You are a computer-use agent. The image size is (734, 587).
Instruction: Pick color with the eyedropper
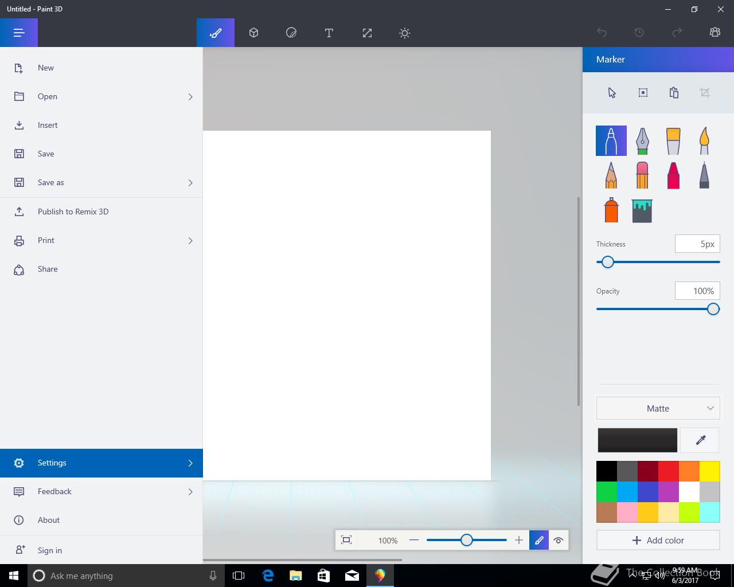(x=700, y=440)
